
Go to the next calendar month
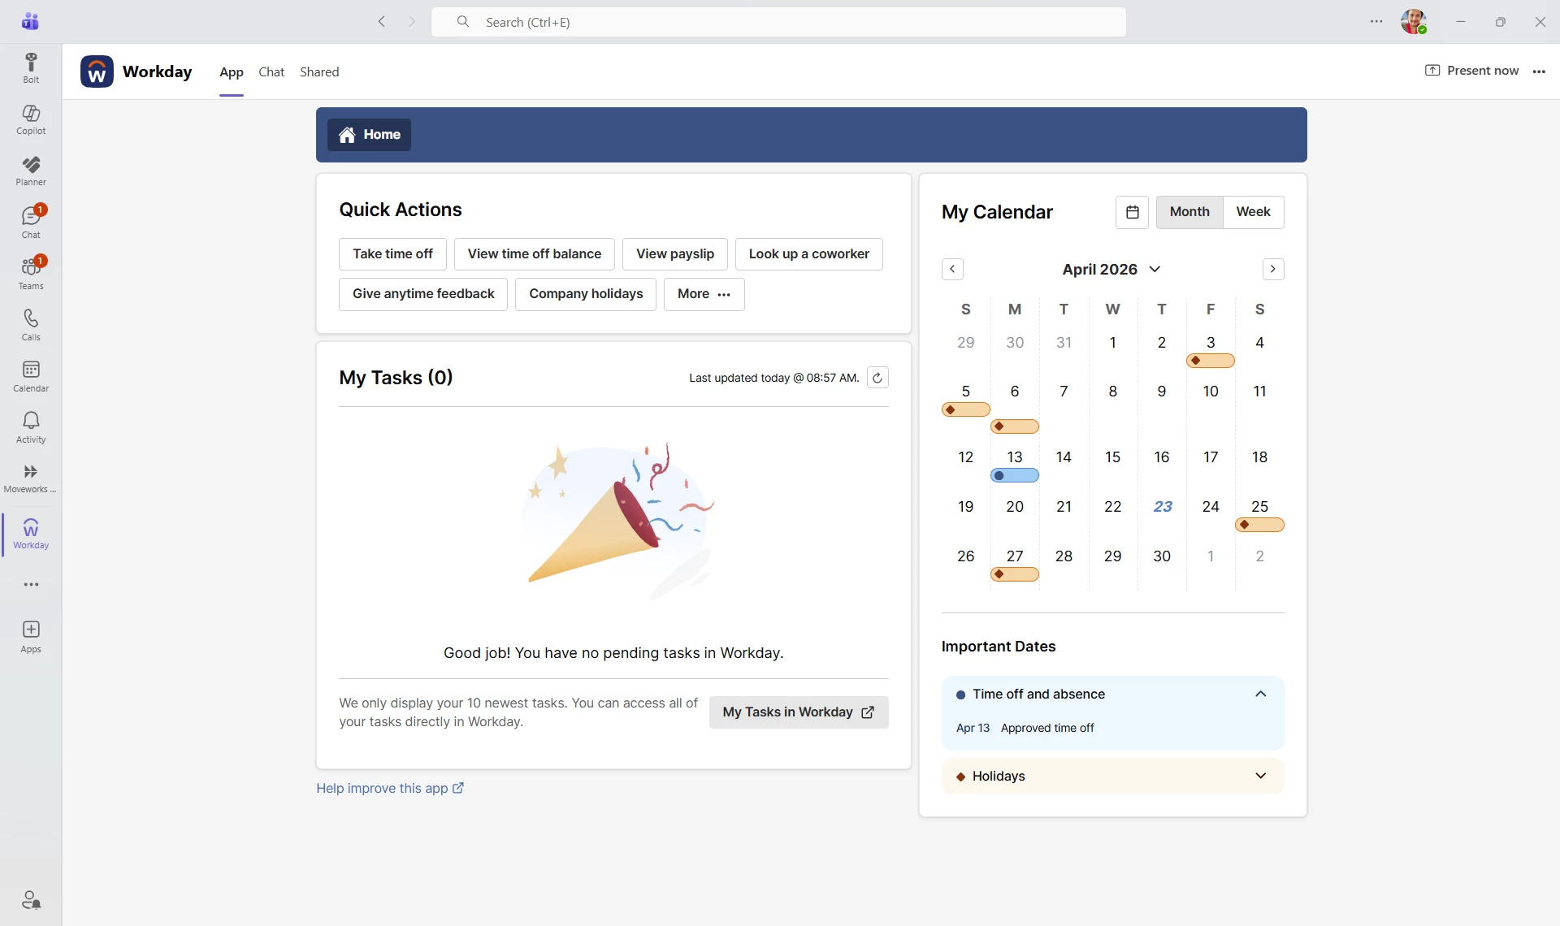coord(1273,269)
